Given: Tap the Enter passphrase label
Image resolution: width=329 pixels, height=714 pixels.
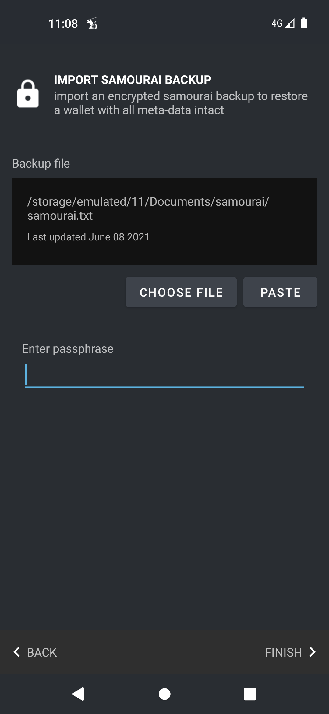Looking at the screenshot, I should click(68, 349).
